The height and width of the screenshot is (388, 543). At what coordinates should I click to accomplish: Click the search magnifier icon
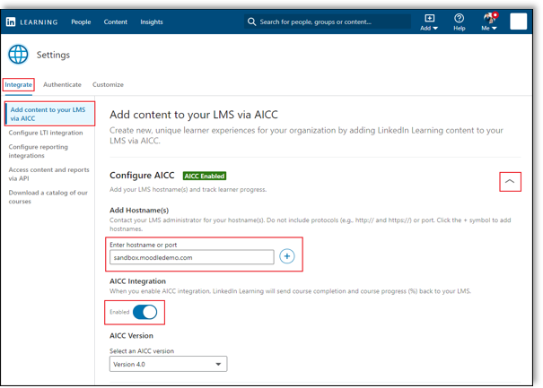pyautogui.click(x=252, y=22)
